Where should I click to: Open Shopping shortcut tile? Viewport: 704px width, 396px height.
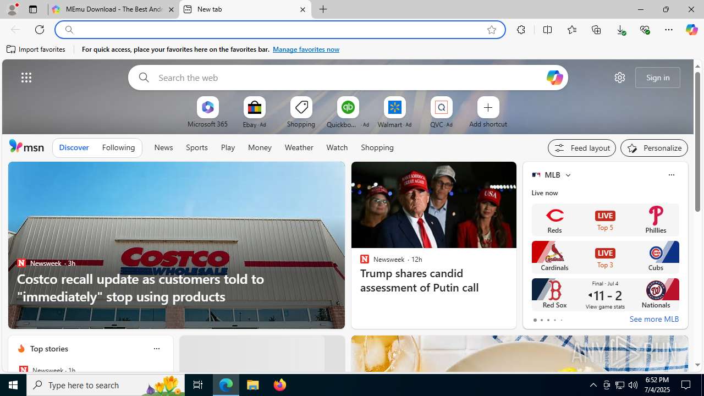(x=301, y=113)
